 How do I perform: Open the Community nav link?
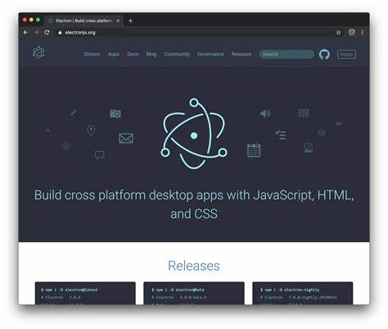coord(177,54)
